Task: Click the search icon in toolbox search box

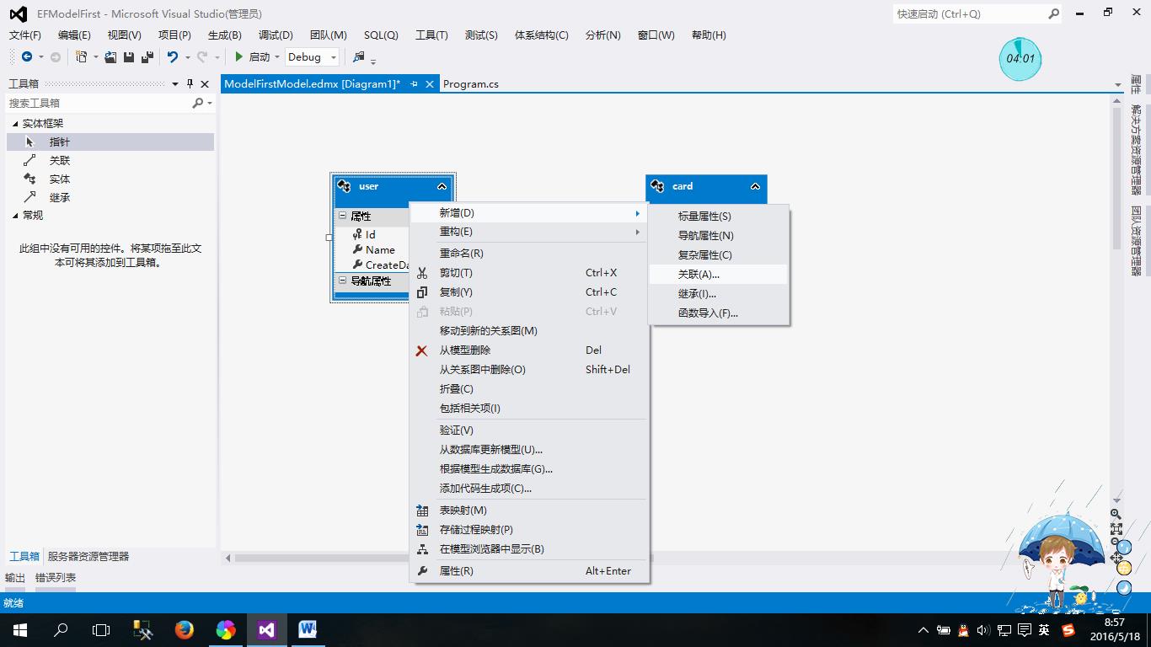Action: pyautogui.click(x=198, y=103)
